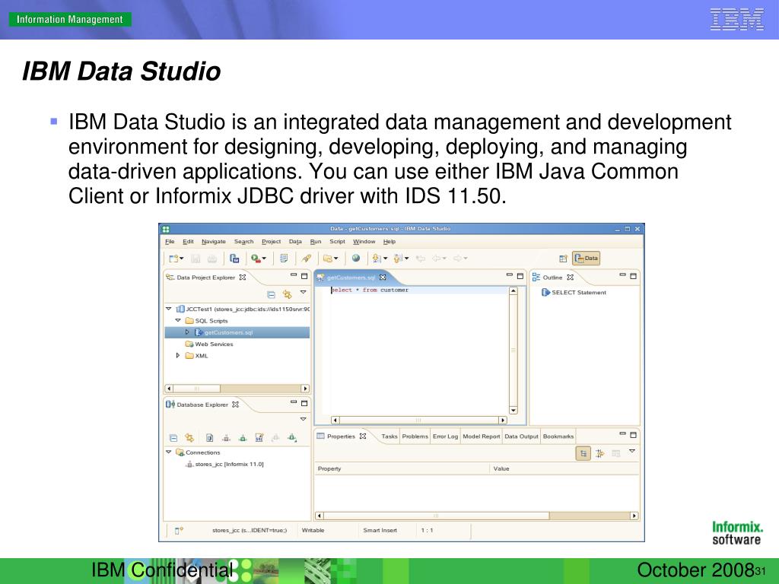Toggle Link with Editor in Database Explorer
The image size is (779, 584).
pos(189,437)
